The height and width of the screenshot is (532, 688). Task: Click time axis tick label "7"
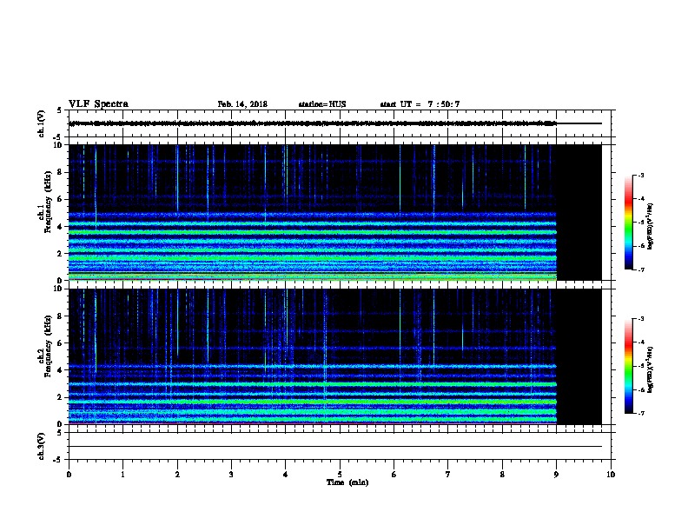(x=448, y=475)
